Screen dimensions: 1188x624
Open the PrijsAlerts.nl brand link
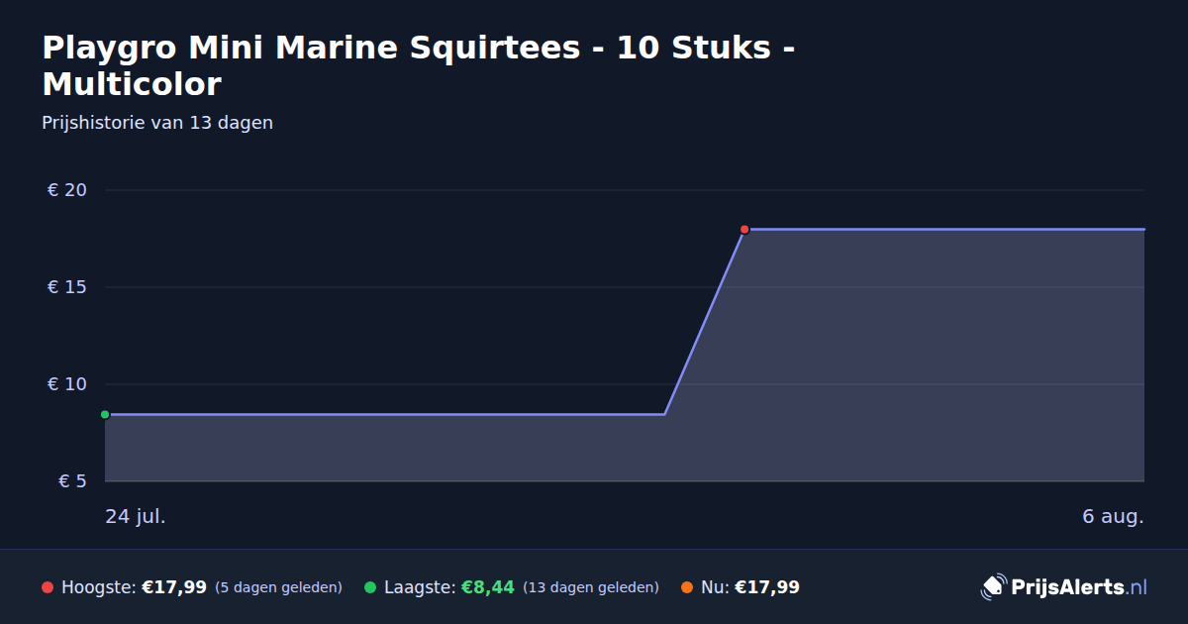point(1064,586)
